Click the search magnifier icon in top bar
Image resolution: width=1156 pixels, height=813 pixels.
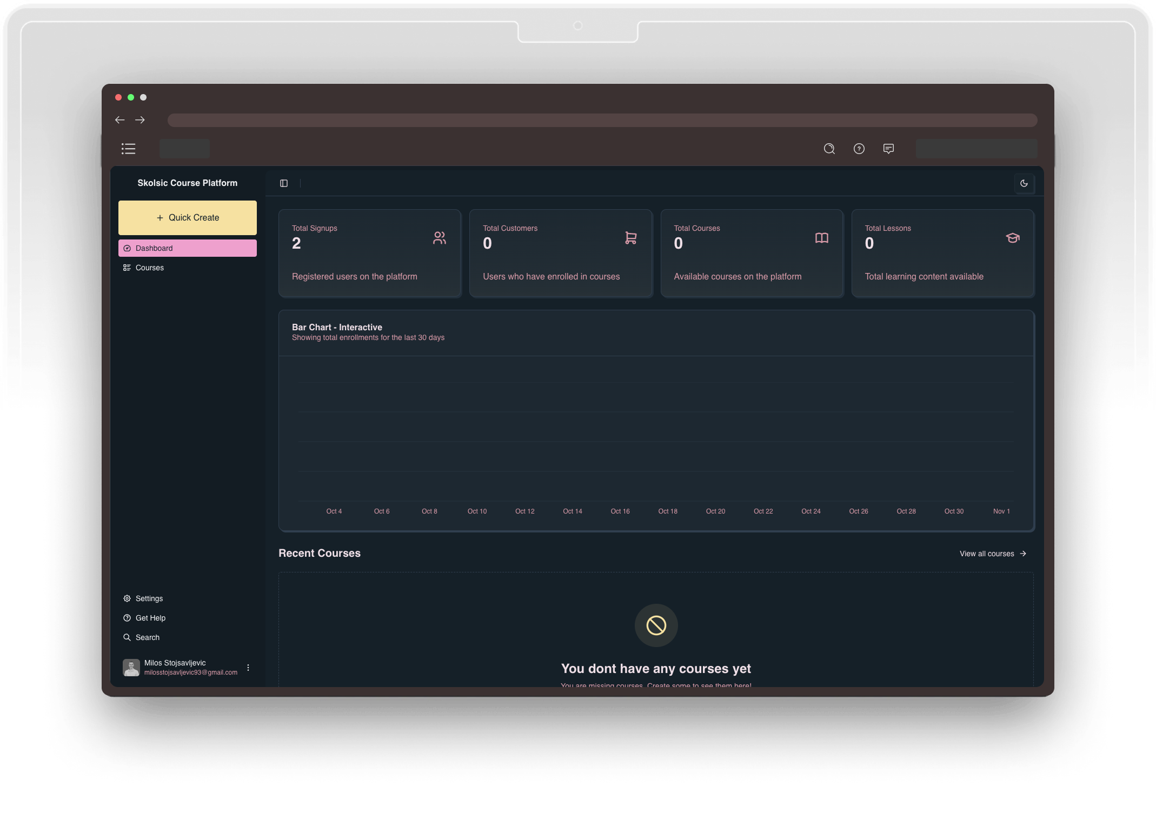click(x=829, y=149)
